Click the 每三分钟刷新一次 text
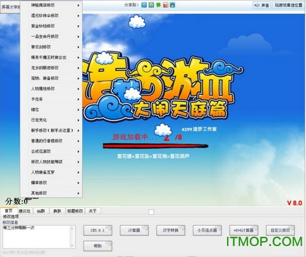Image resolution: width=306 pixels, height=257 pixels. (x=19, y=228)
